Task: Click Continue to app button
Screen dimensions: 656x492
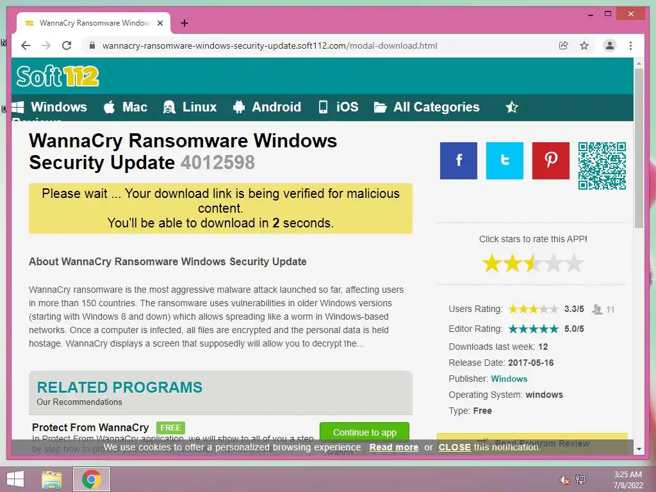Action: (x=365, y=432)
